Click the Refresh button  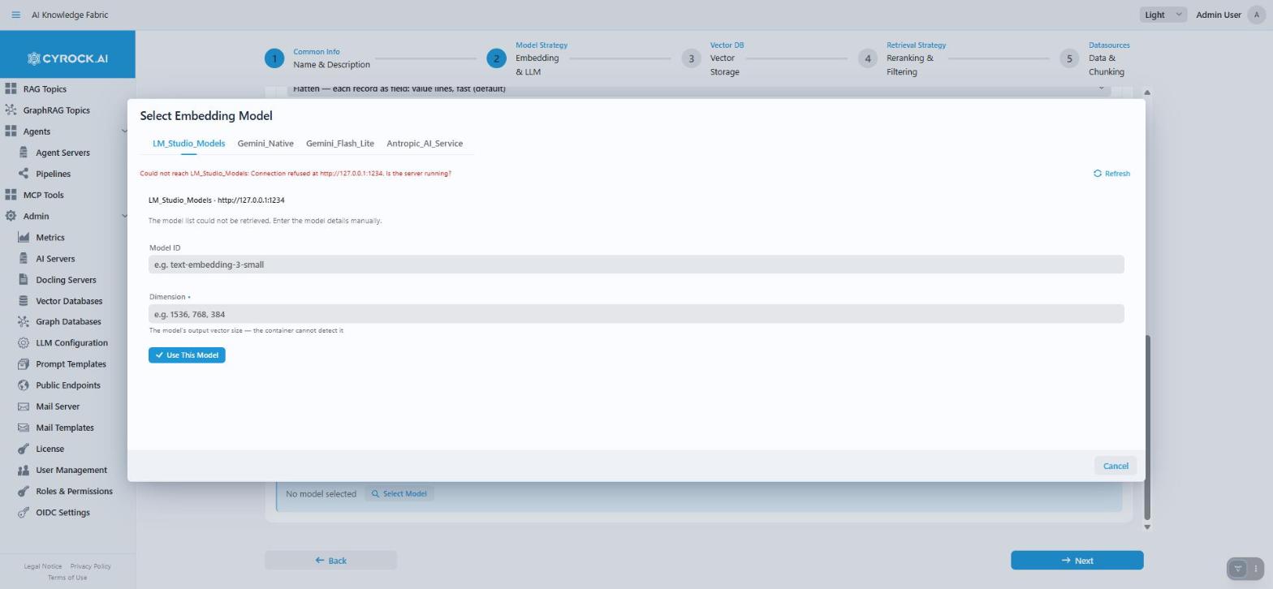pos(1111,174)
